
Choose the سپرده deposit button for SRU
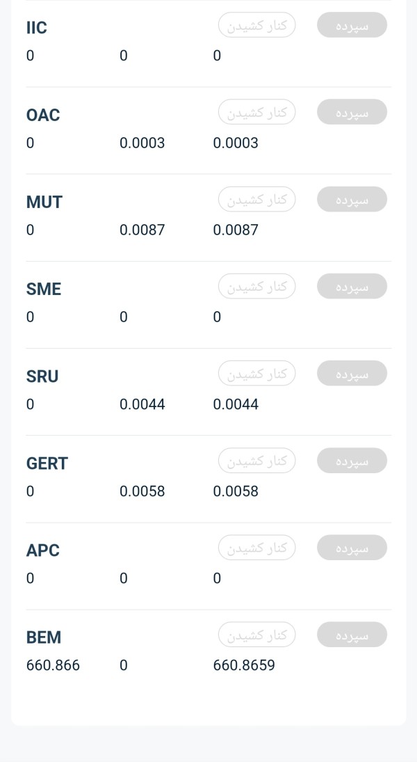352,373
